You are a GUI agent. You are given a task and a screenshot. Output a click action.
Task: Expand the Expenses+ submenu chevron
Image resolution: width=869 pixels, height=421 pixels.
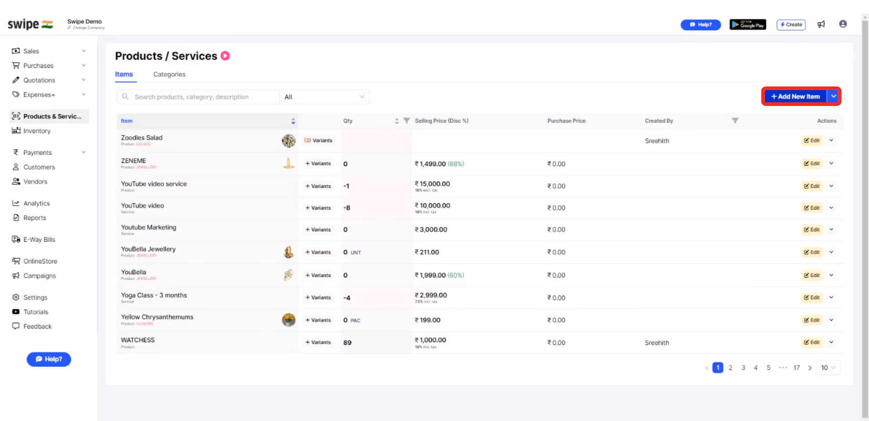point(84,94)
